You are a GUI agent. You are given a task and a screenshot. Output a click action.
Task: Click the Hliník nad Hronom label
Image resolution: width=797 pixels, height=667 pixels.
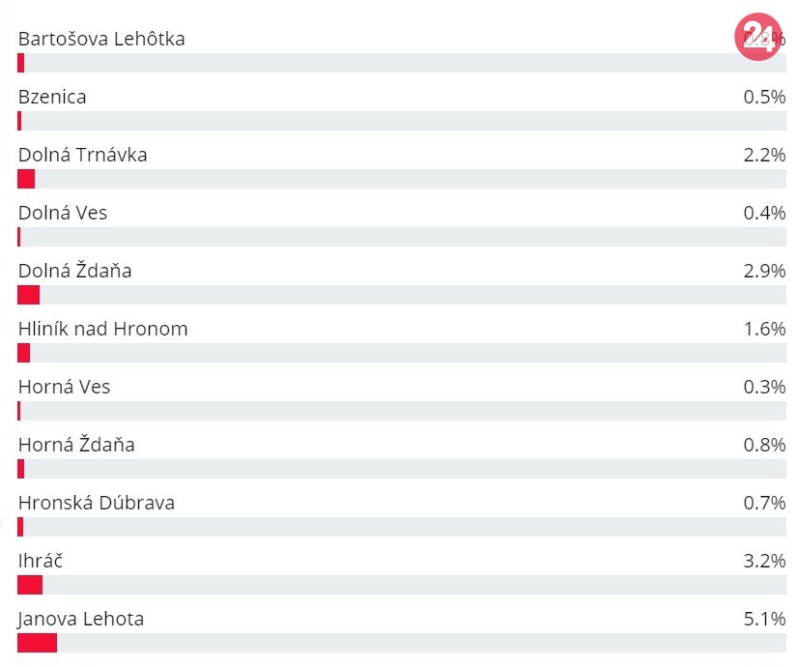[102, 329]
